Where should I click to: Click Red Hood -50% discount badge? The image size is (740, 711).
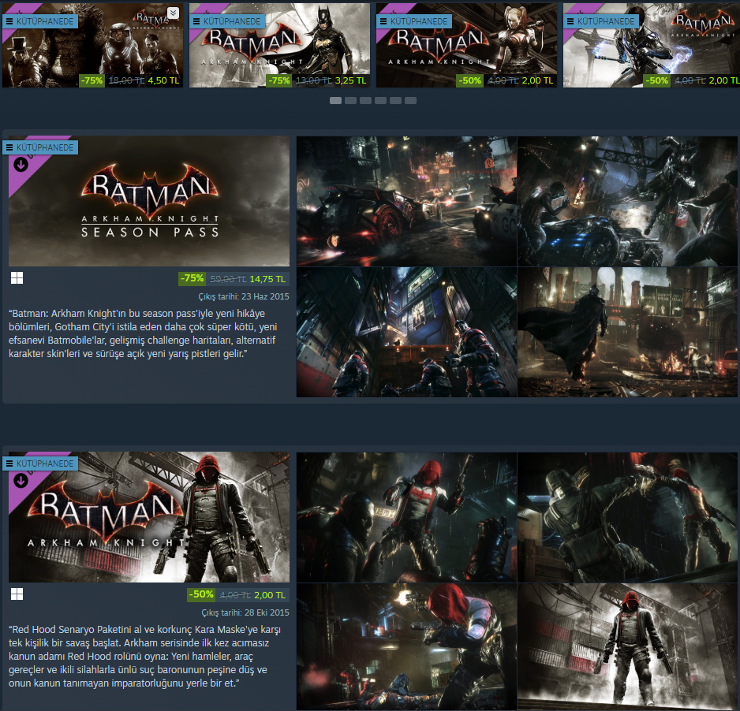201,594
